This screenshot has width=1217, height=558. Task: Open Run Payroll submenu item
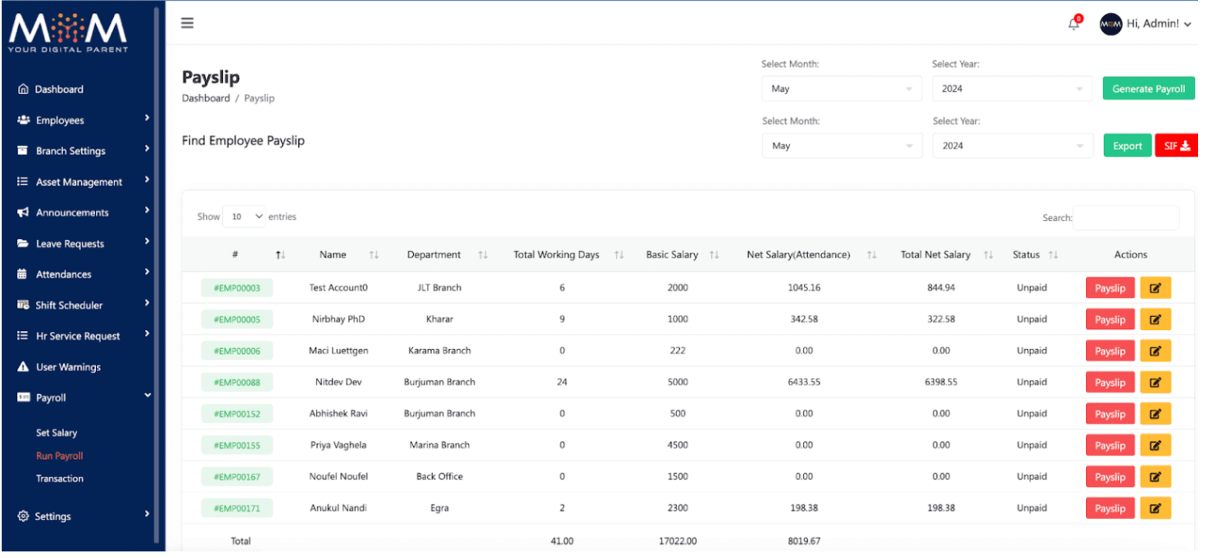pos(59,456)
